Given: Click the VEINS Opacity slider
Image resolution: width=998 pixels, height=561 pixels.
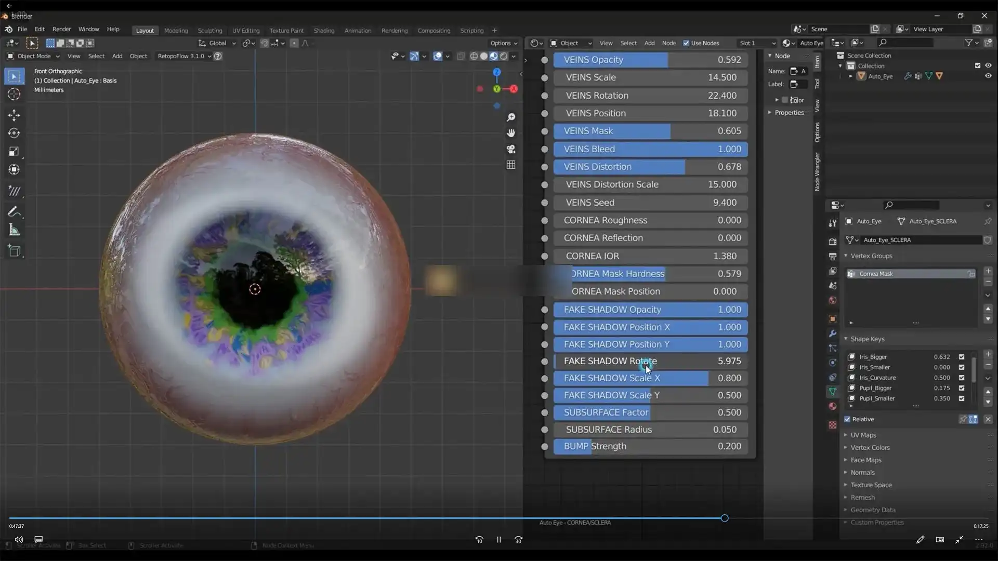Looking at the screenshot, I should pos(650,60).
